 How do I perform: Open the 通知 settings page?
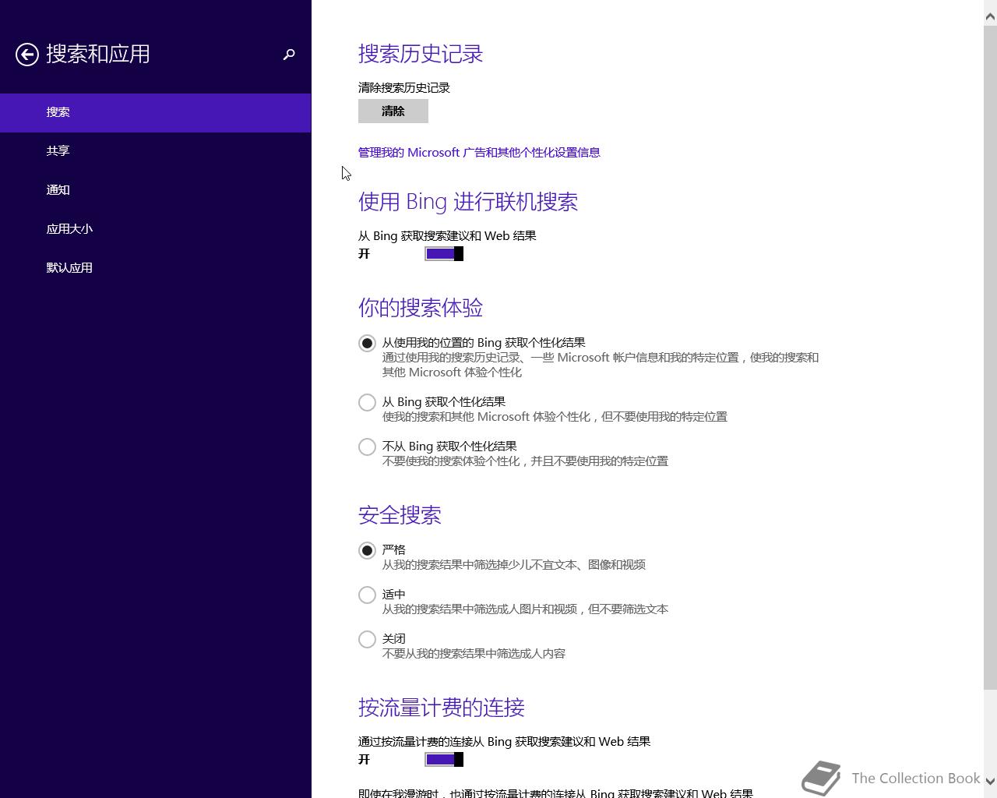tap(156, 190)
